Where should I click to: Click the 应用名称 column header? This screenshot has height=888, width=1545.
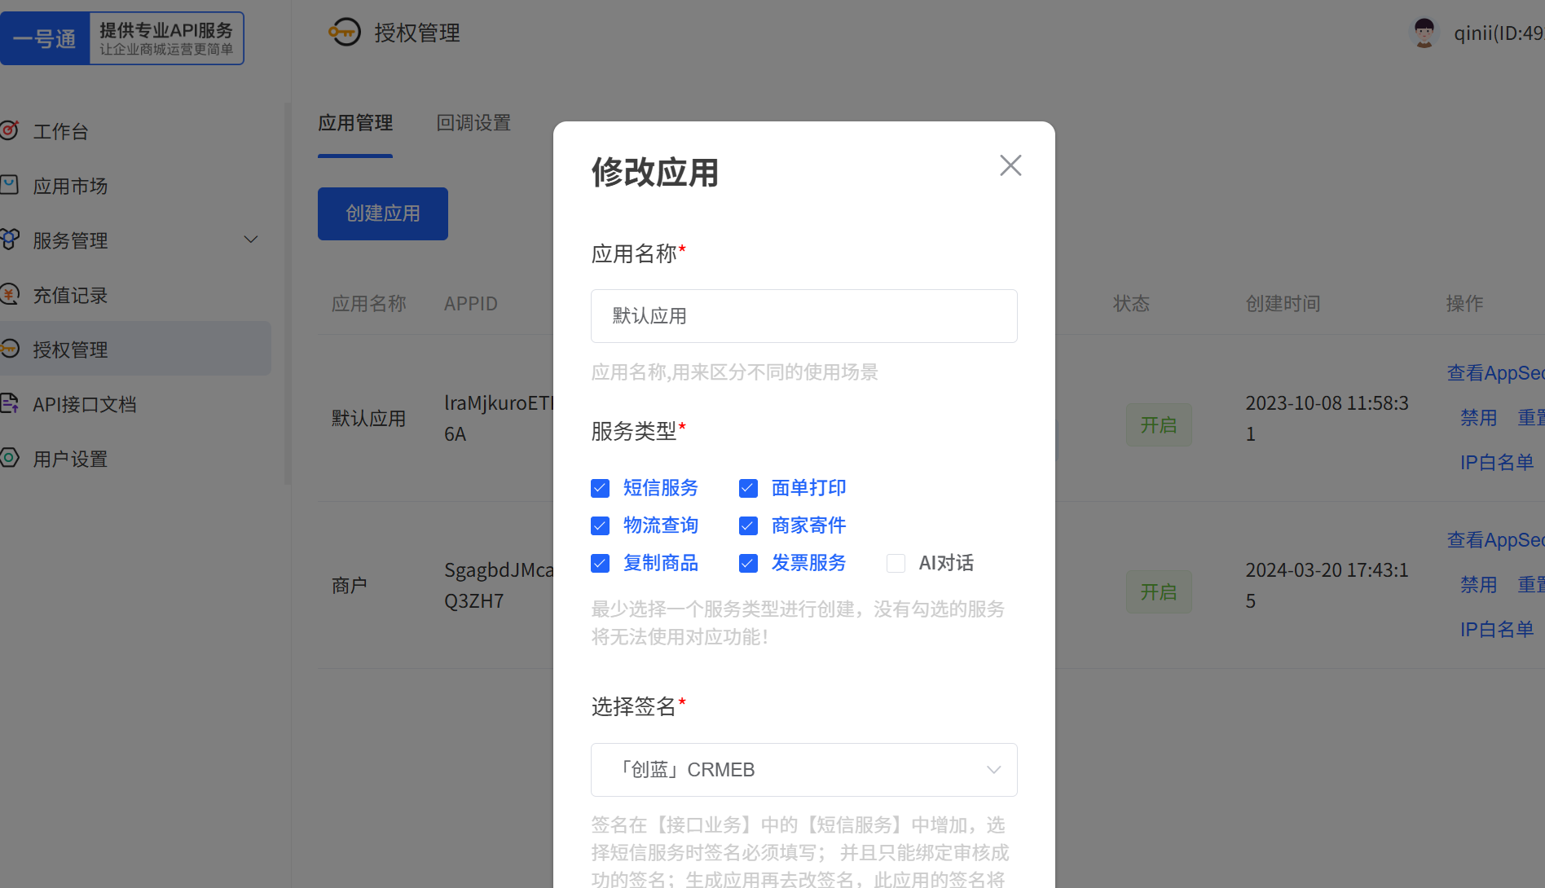[368, 304]
